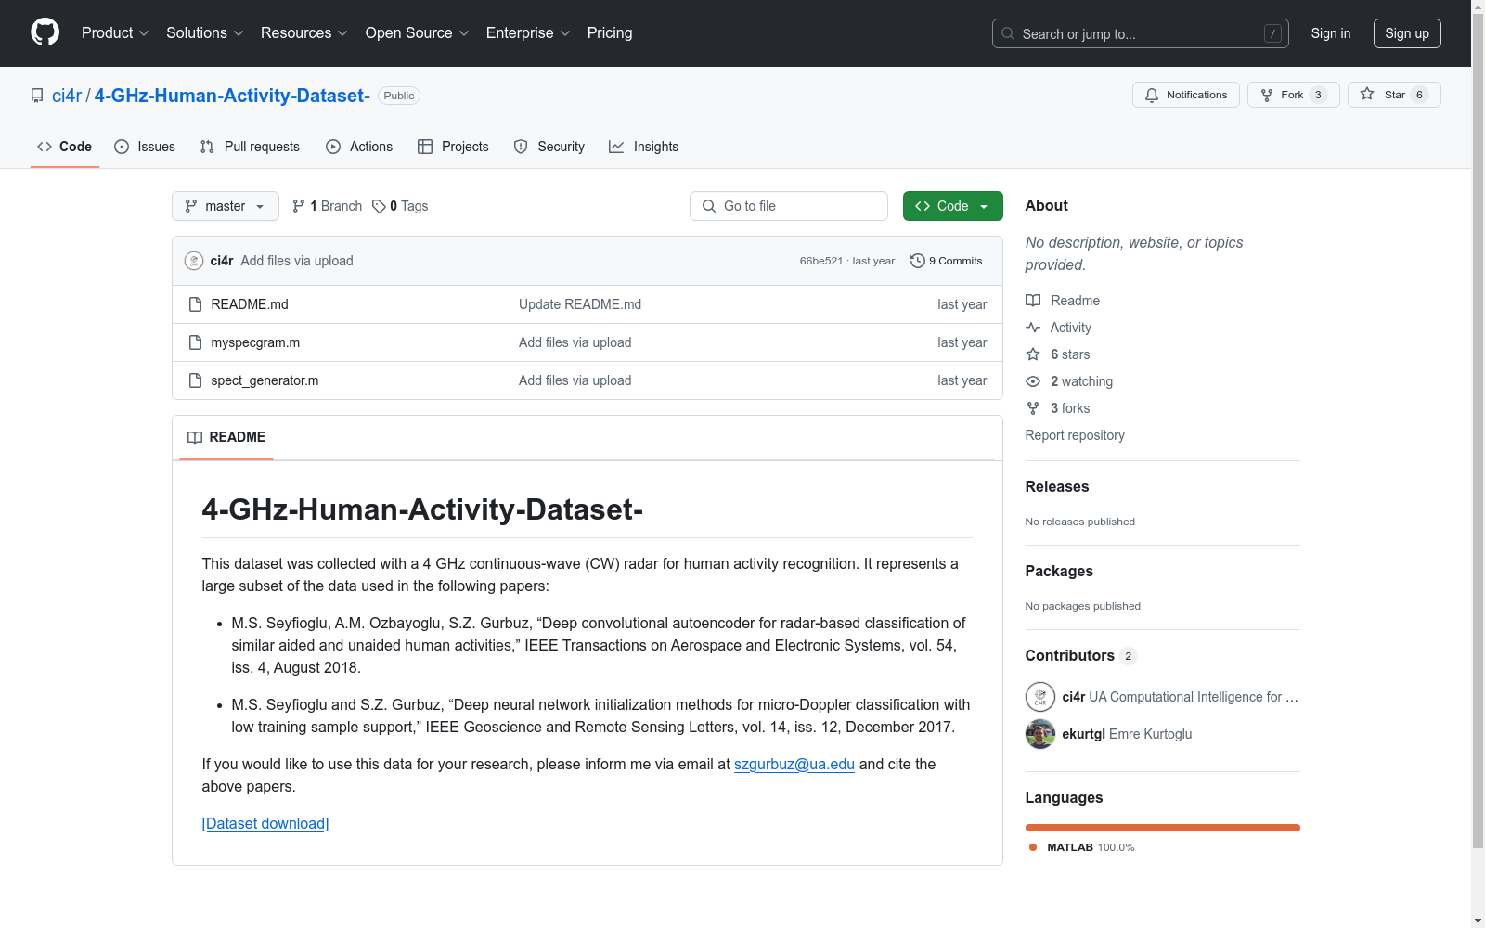Click the star icon in Star button
Viewport: 1485px width, 928px height.
[x=1367, y=94]
